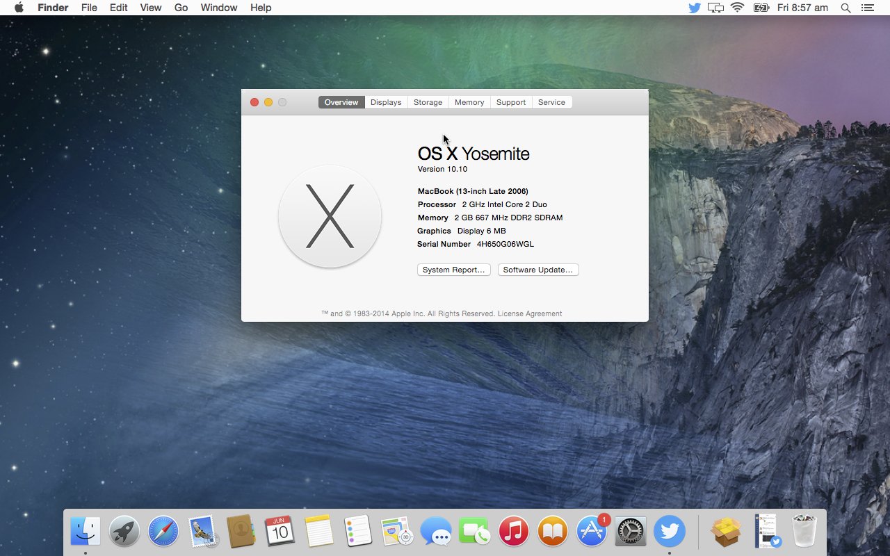The height and width of the screenshot is (556, 890).
Task: Open Reminders checklist icon in Dock
Action: pos(358,532)
